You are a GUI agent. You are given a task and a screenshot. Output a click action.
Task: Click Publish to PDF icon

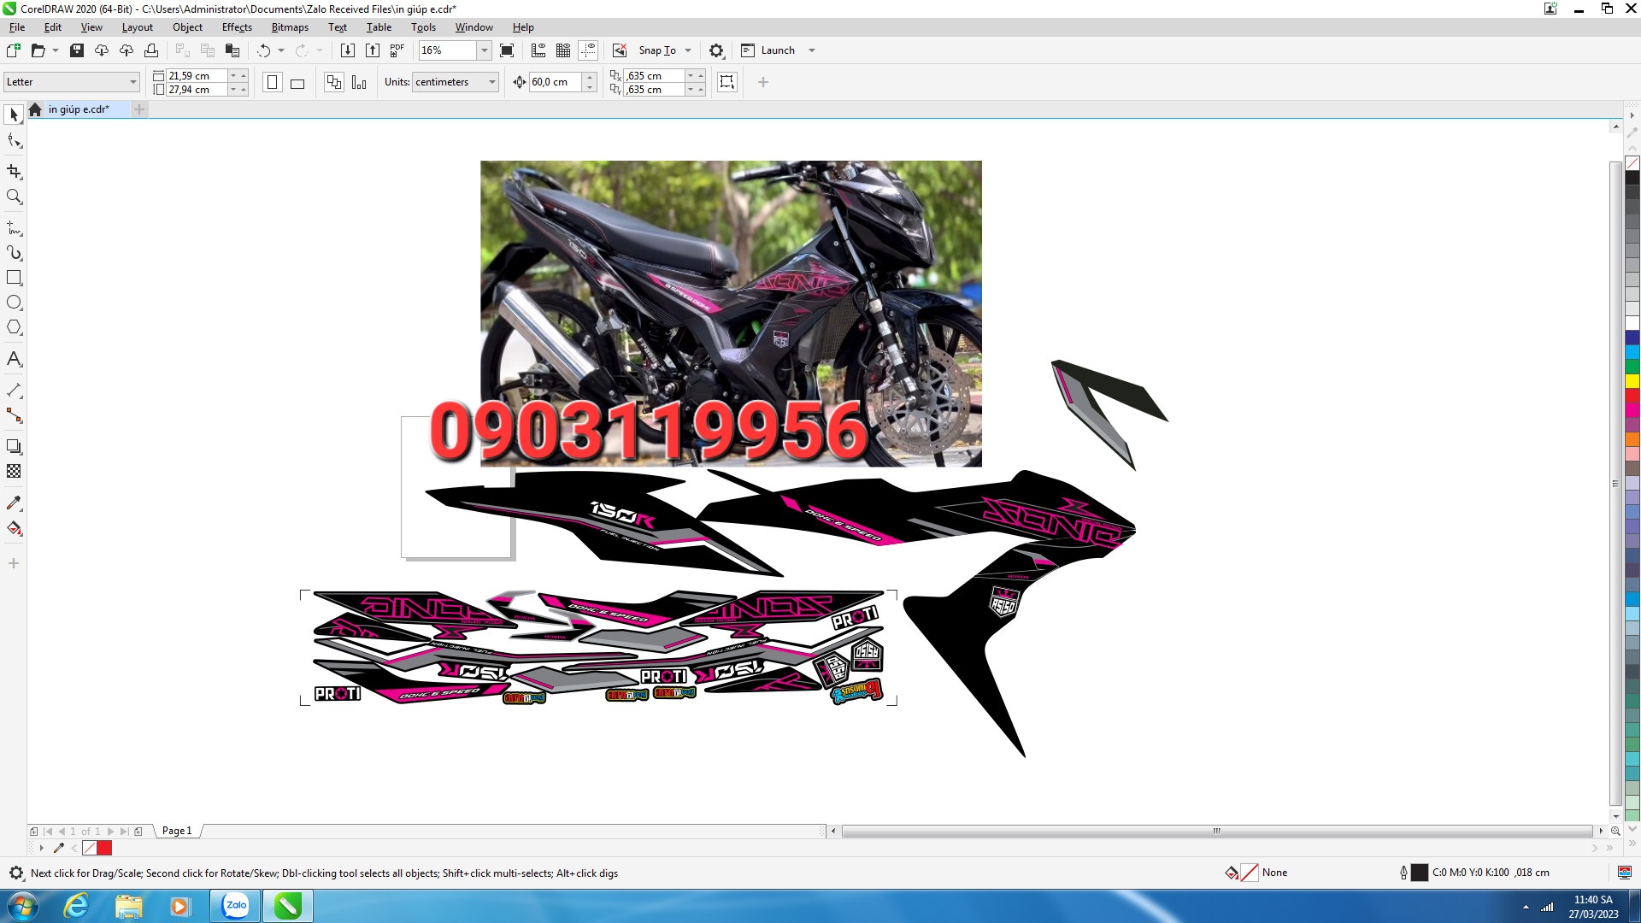[x=397, y=50]
